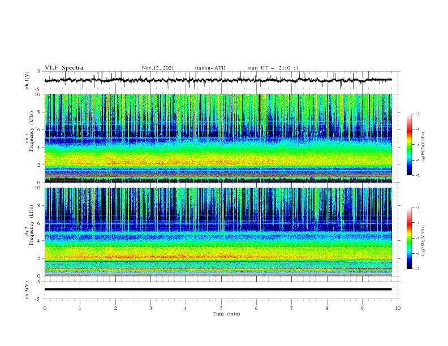The height and width of the screenshot is (346, 448).
Task: Click the "-3" label on ch.1 color bar
Action: (x=417, y=114)
